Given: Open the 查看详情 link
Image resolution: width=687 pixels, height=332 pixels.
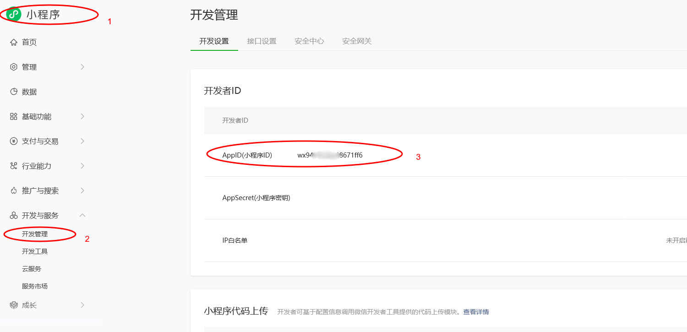Looking at the screenshot, I should pos(476,312).
